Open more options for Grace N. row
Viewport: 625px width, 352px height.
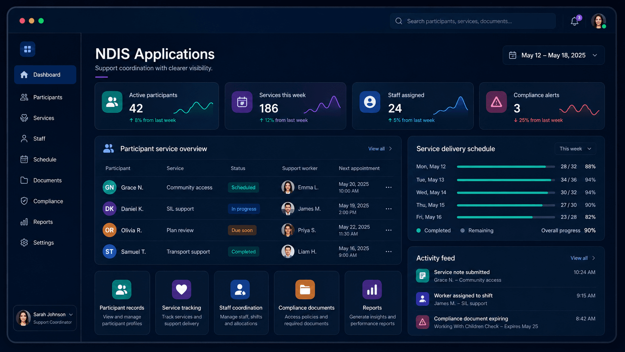coord(389,187)
